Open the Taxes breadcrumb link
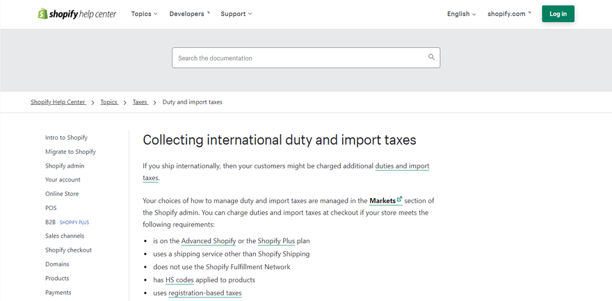 140,102
